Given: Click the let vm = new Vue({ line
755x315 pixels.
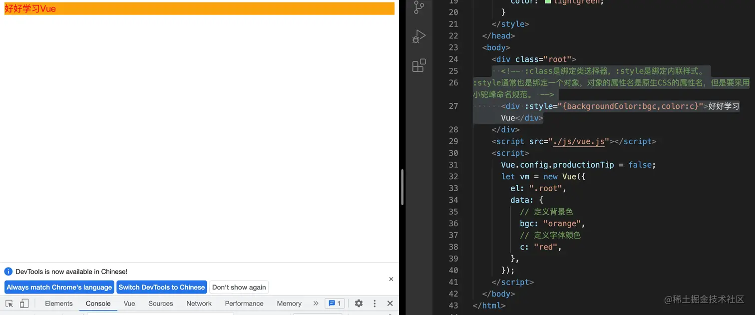Looking at the screenshot, I should pos(543,176).
